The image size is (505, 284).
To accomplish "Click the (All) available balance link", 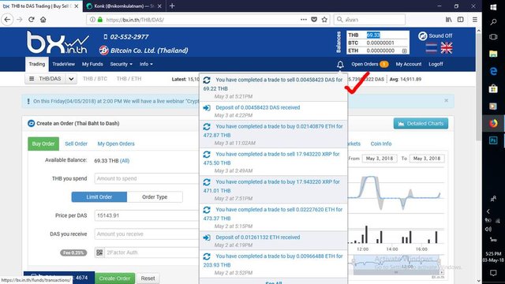I will (125, 161).
